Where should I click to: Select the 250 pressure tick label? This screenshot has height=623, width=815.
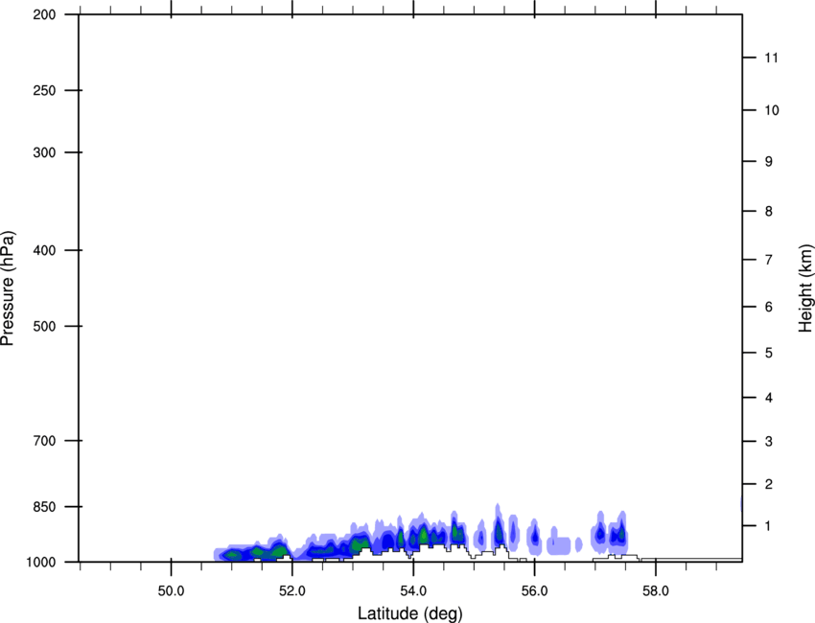44,90
